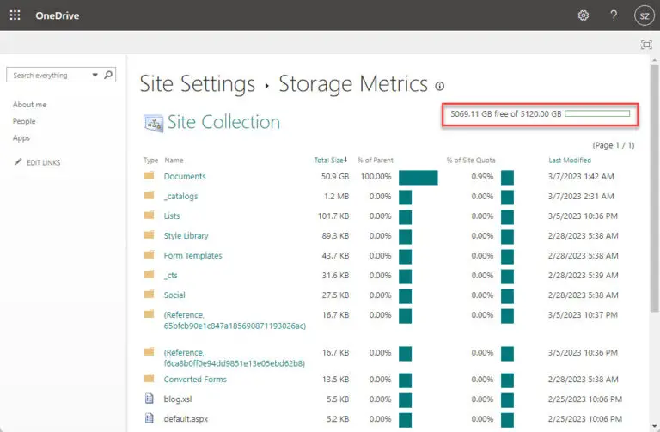660x432 pixels.
Task: Click the search magnifier icon
Action: [108, 76]
